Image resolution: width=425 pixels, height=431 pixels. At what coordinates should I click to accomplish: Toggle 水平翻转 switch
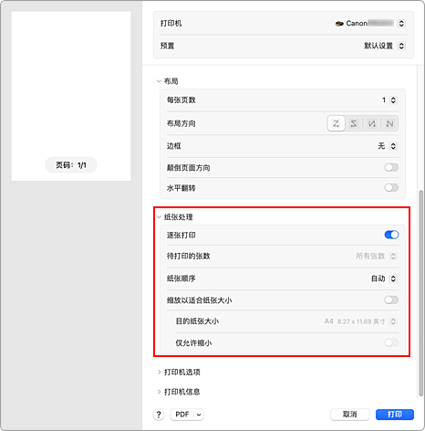pyautogui.click(x=391, y=188)
